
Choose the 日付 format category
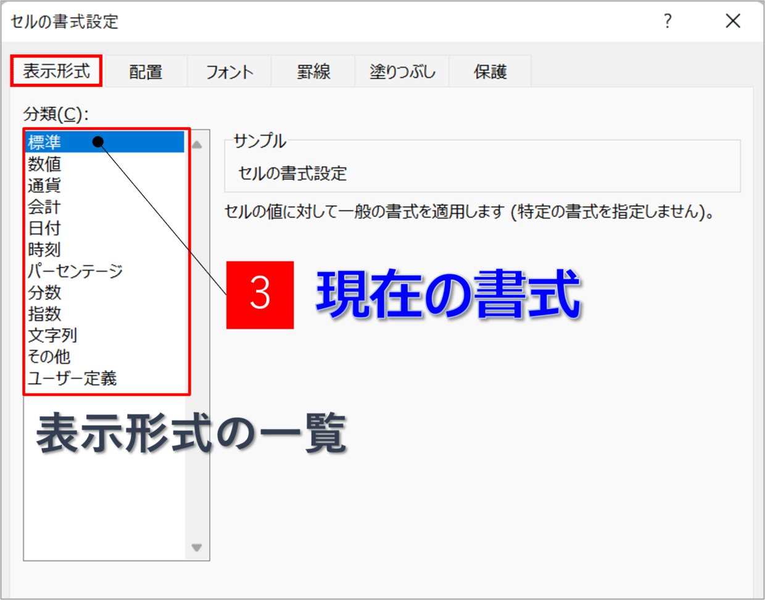pos(44,228)
